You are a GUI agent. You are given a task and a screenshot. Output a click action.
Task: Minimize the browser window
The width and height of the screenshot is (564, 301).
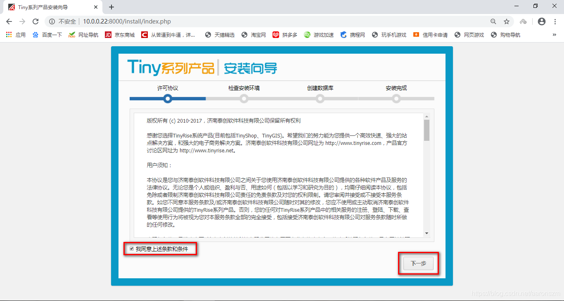coord(517,6)
